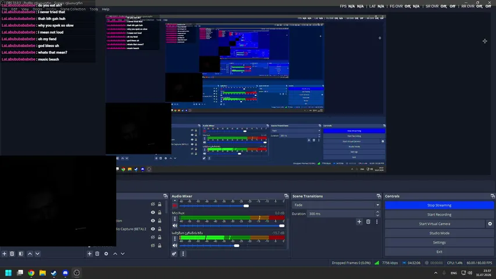The image size is (496, 279).
Task: Open the View menu
Action: point(25,9)
